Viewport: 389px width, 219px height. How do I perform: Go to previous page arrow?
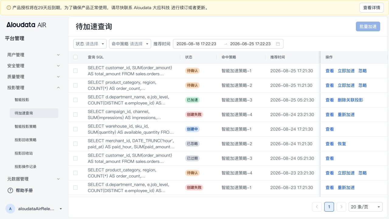[x=317, y=207]
